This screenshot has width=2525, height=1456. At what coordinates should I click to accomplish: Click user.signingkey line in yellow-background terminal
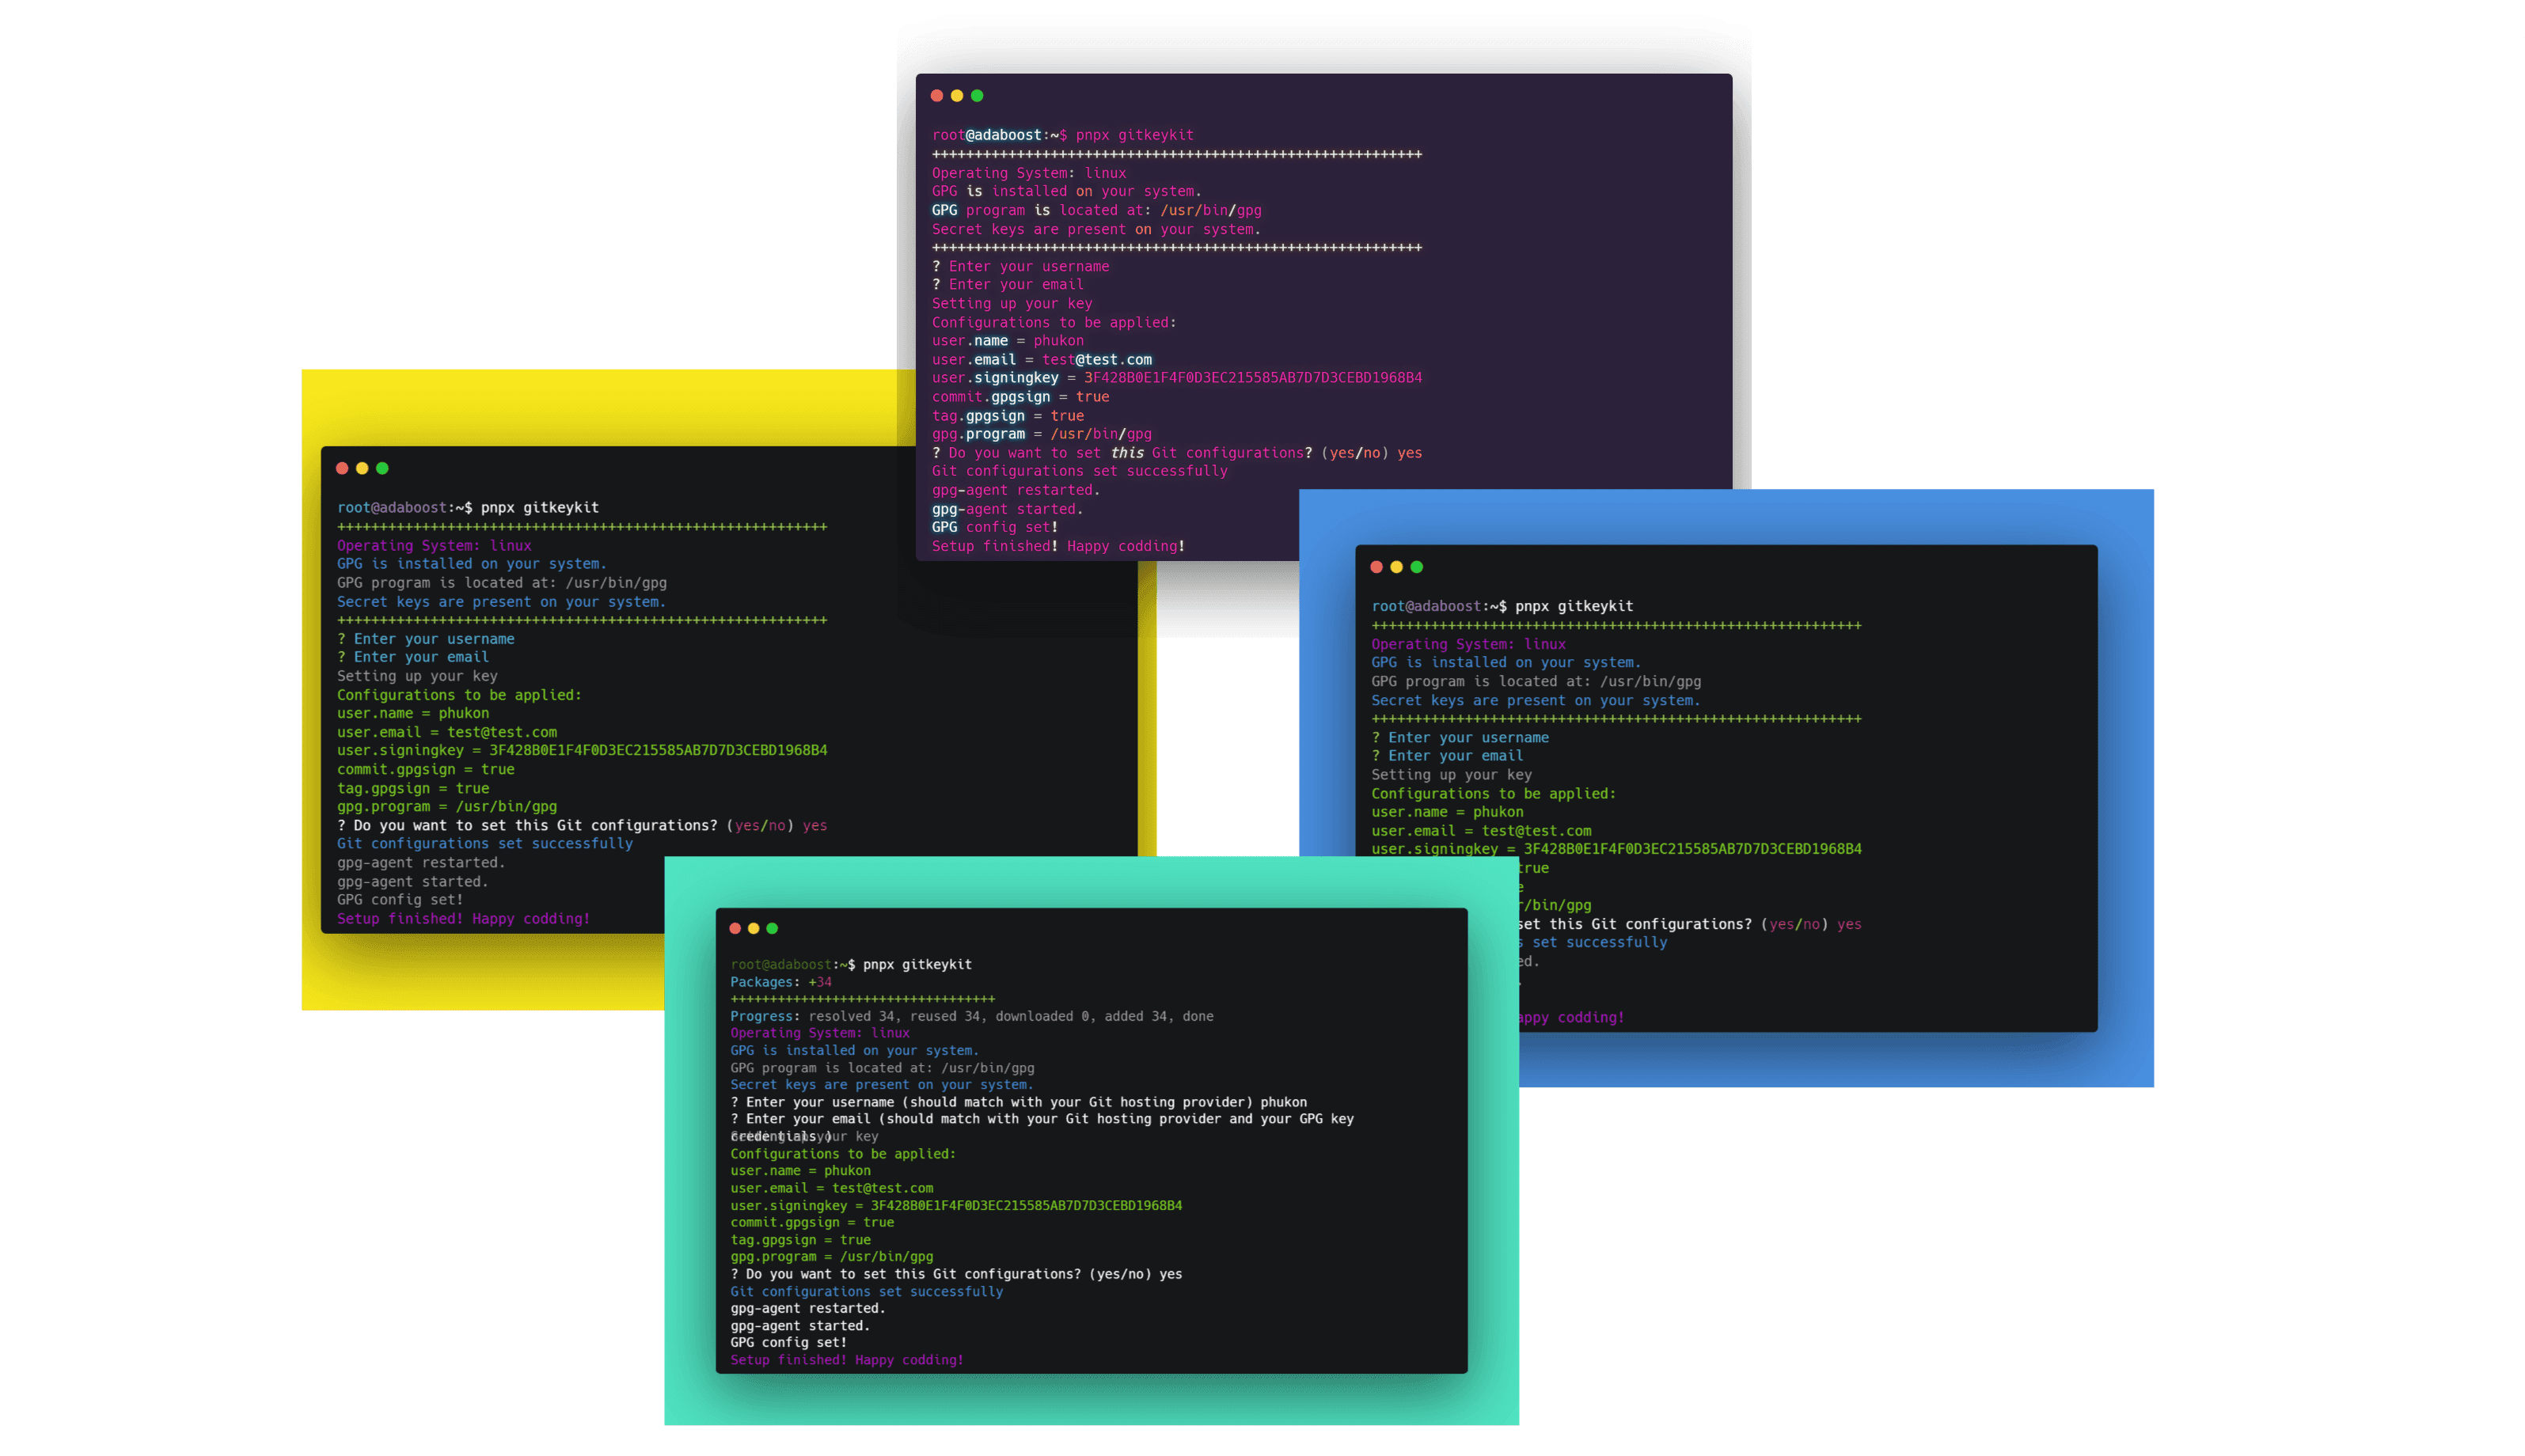(x=582, y=750)
